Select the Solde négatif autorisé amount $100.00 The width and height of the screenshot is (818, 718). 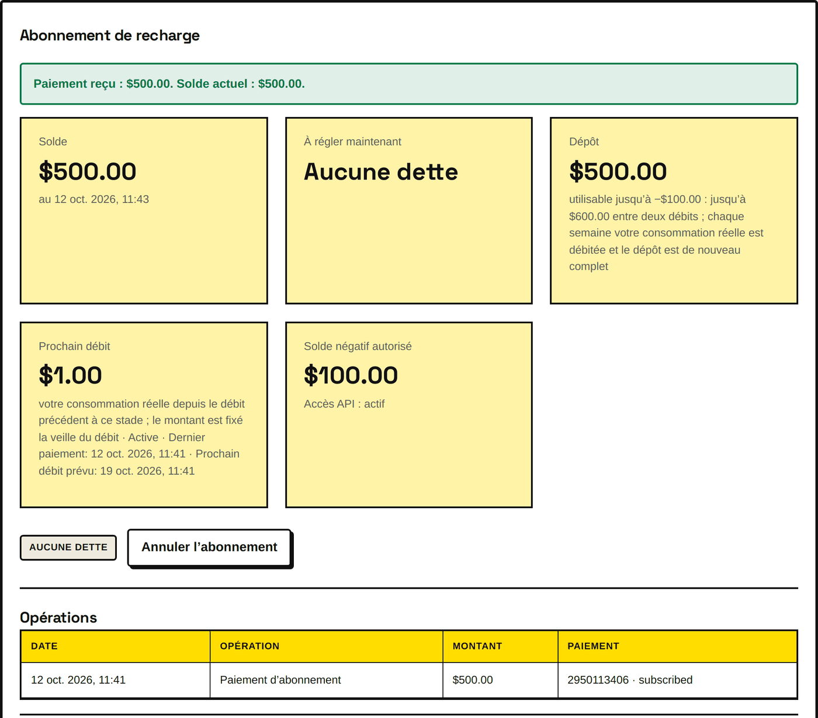[351, 375]
